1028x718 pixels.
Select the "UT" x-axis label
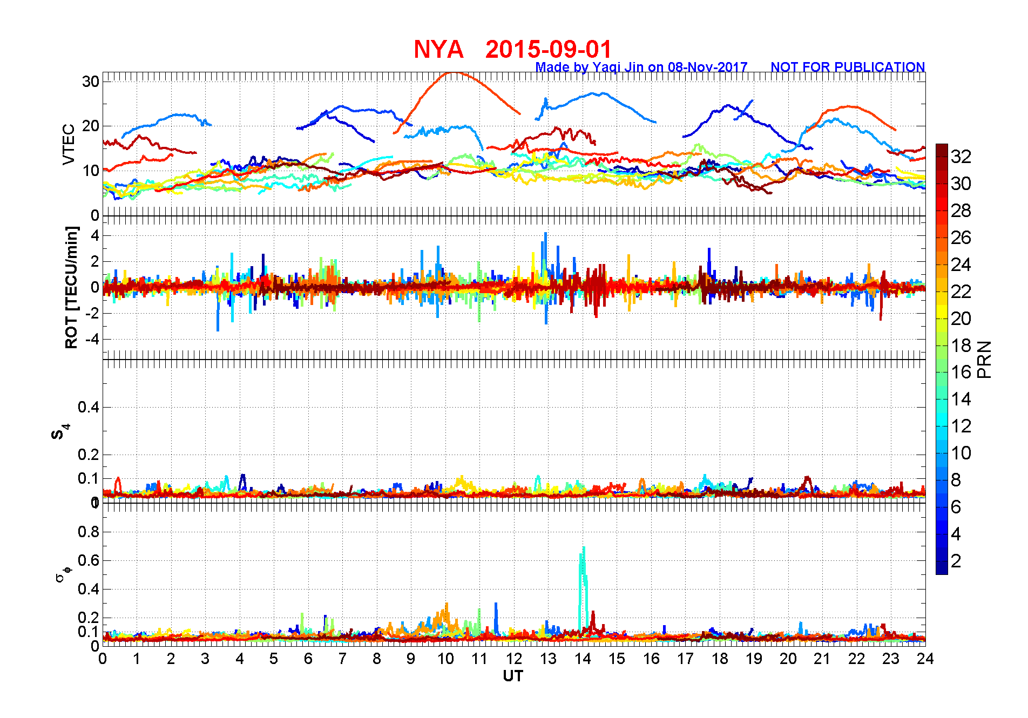(513, 676)
